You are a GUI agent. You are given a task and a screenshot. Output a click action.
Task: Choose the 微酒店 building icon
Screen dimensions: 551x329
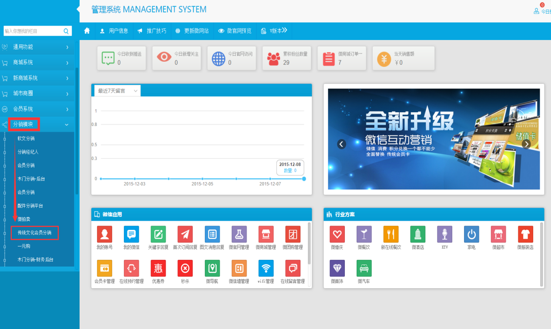(x=418, y=234)
